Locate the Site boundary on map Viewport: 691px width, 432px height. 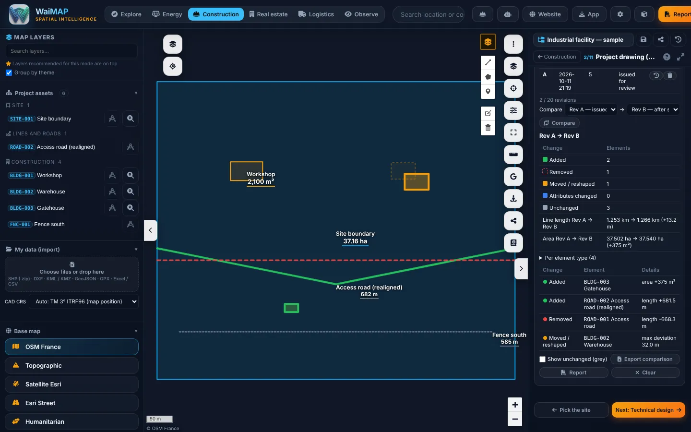click(131, 119)
